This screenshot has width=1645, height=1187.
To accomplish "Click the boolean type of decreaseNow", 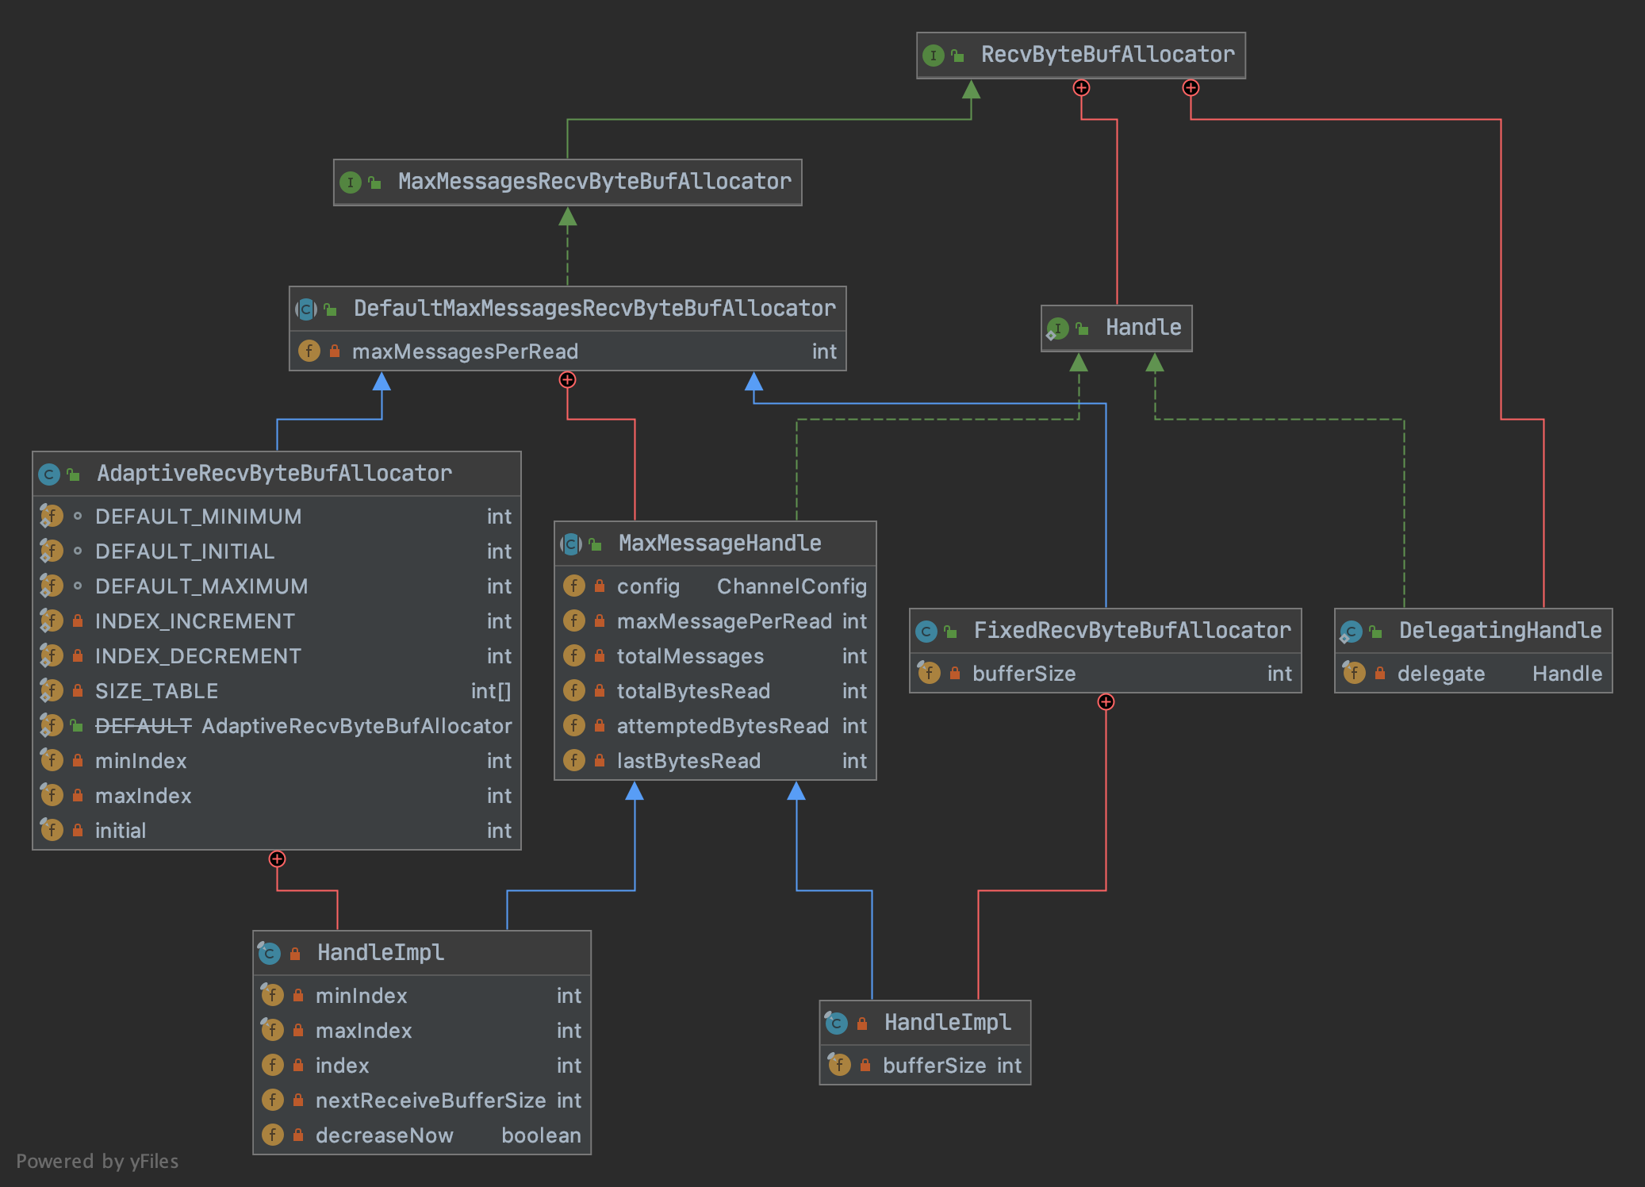I will point(541,1135).
